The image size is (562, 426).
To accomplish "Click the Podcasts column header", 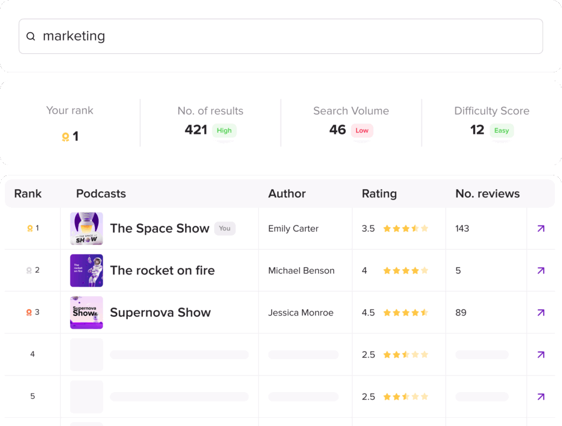I will [101, 194].
